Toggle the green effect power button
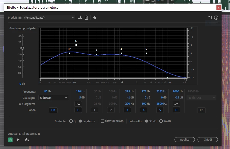Viewport: 230px width, 149px height. 10,140
